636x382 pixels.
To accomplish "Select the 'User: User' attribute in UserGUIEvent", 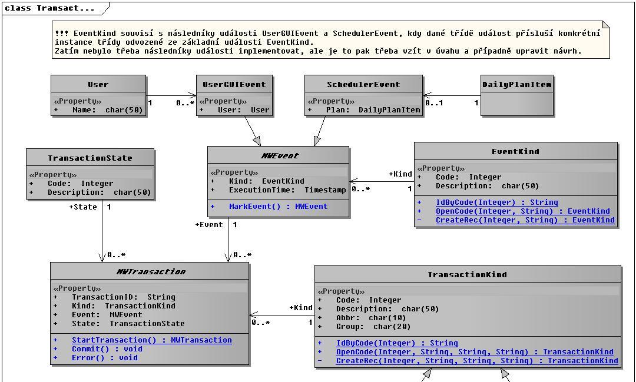I will tap(234, 110).
